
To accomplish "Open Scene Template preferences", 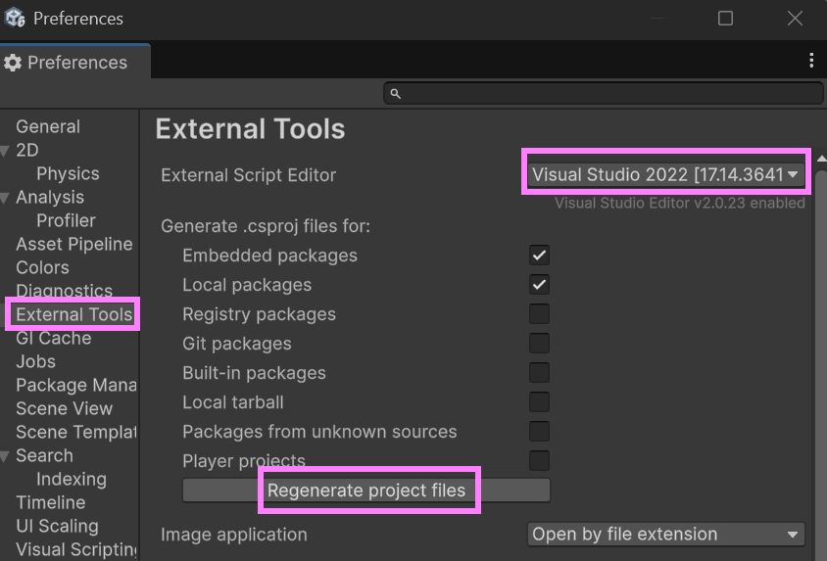I will click(76, 433).
